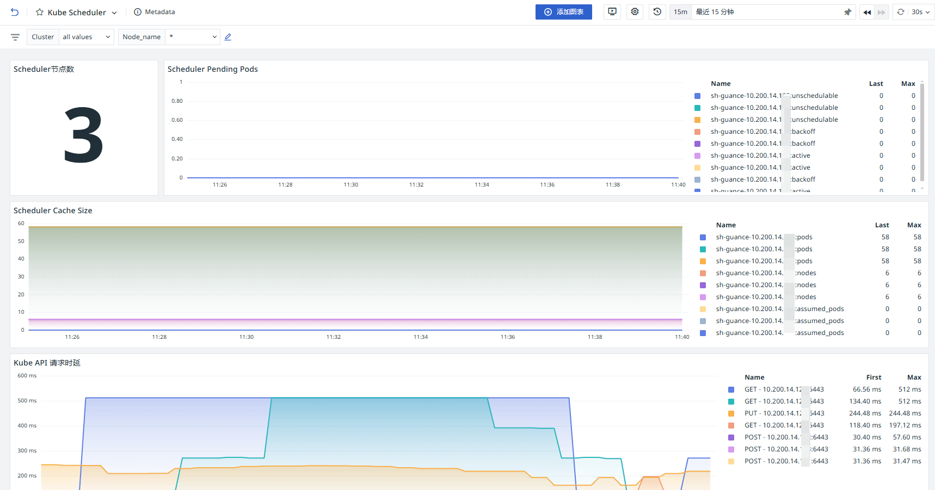Image resolution: width=935 pixels, height=490 pixels.
Task: Open the filter list icon
Action: point(15,37)
